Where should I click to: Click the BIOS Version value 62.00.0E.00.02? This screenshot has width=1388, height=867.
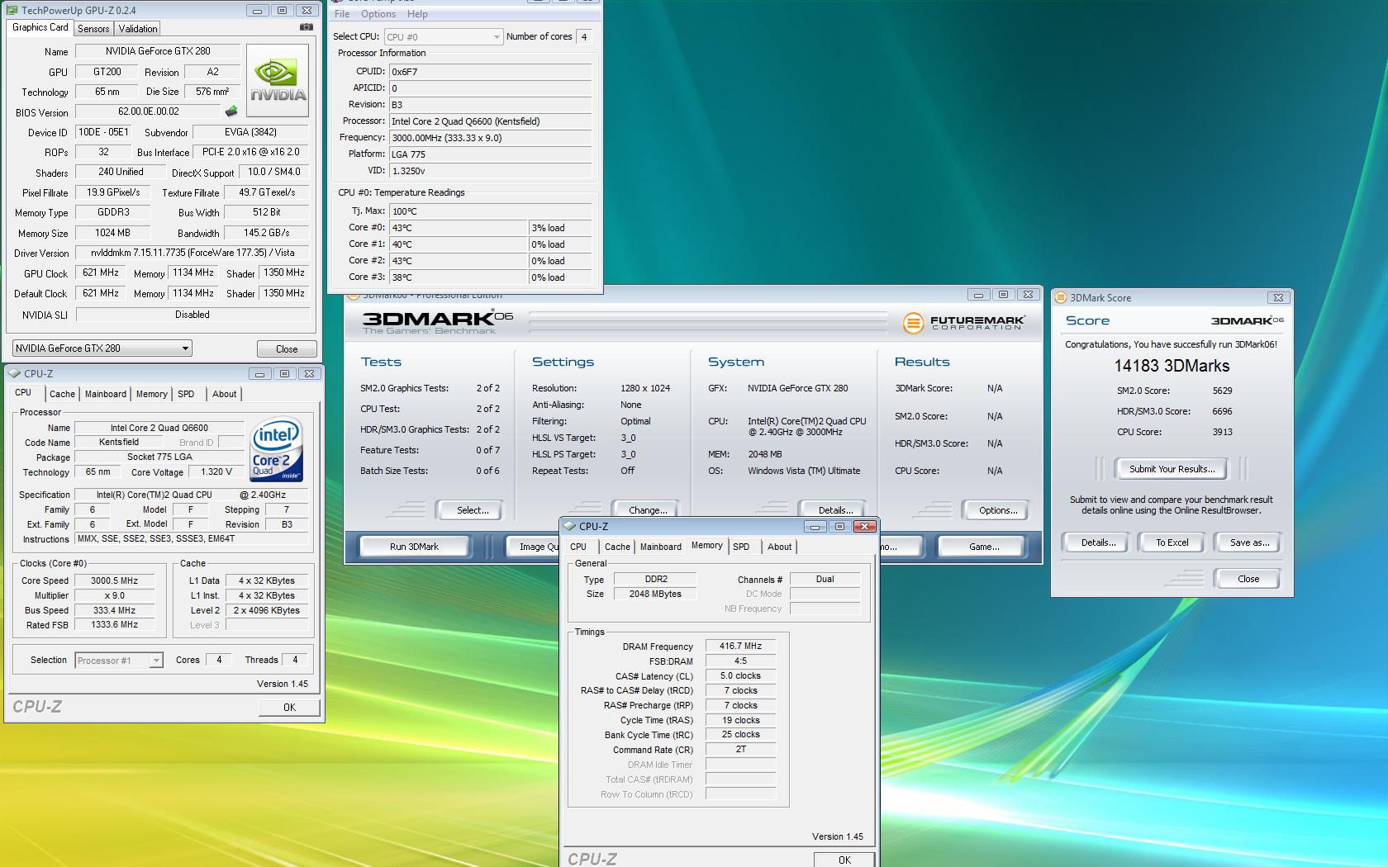tap(149, 111)
